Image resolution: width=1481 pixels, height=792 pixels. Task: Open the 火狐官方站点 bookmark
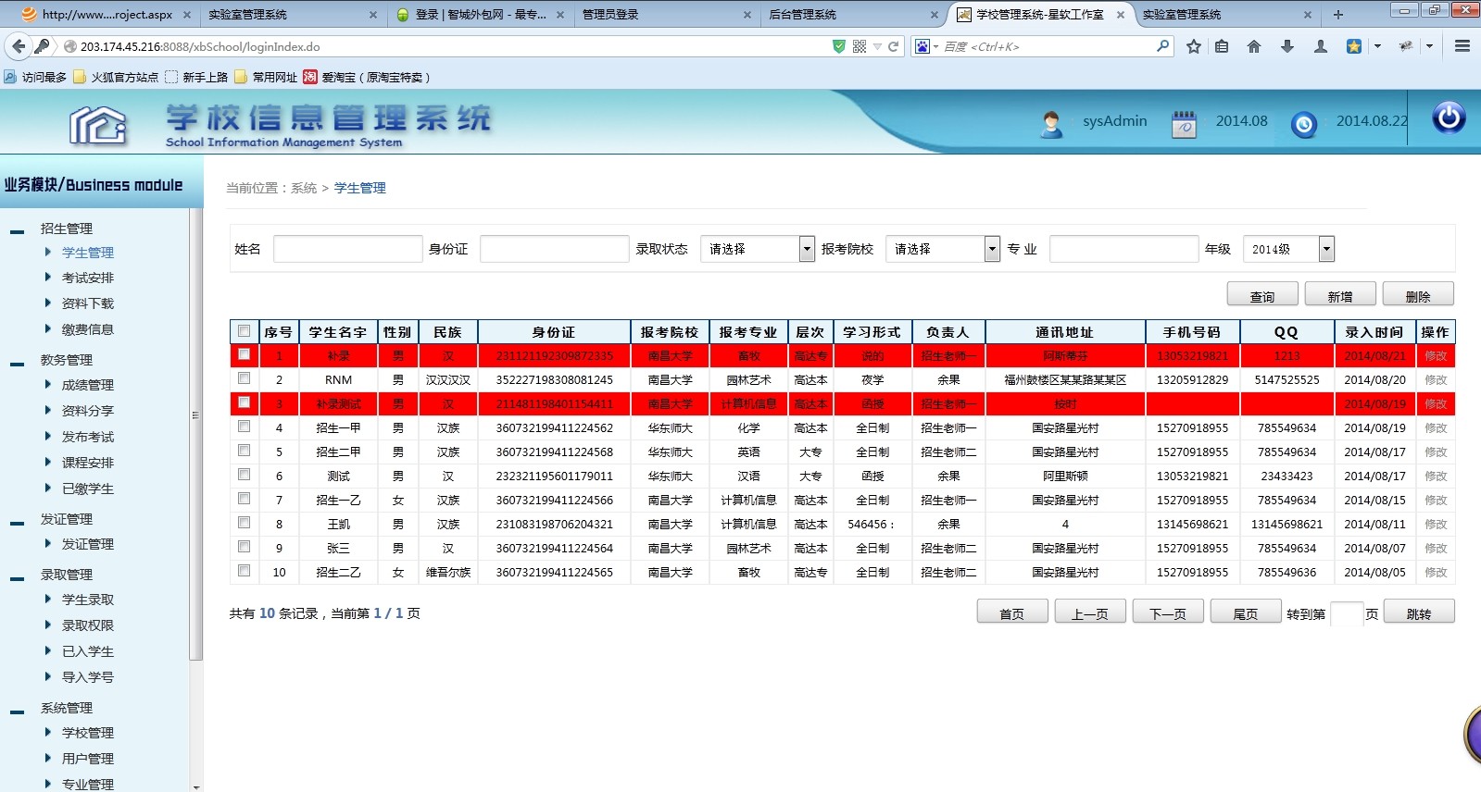coord(116,78)
